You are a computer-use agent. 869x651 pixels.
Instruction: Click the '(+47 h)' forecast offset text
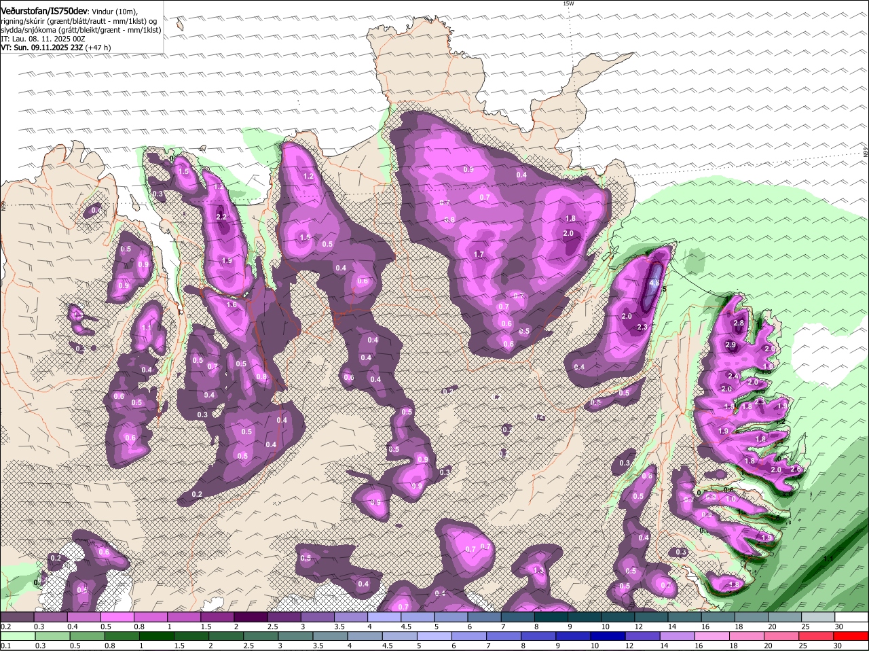(x=98, y=48)
